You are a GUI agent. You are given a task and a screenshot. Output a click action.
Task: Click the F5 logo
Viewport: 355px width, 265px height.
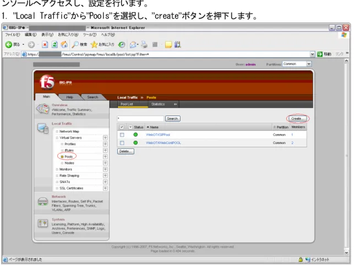pos(47,82)
